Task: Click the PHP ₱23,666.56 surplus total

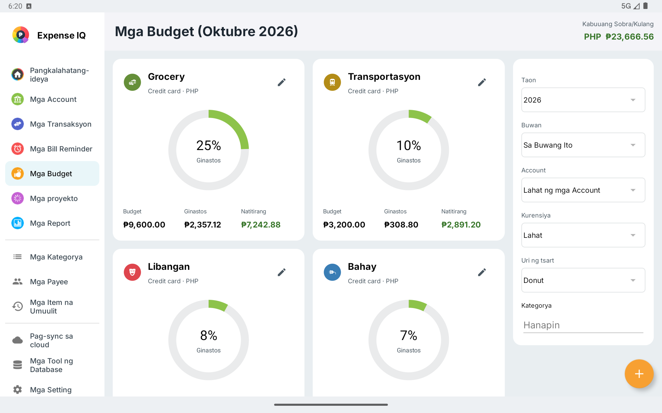Action: tap(619, 37)
